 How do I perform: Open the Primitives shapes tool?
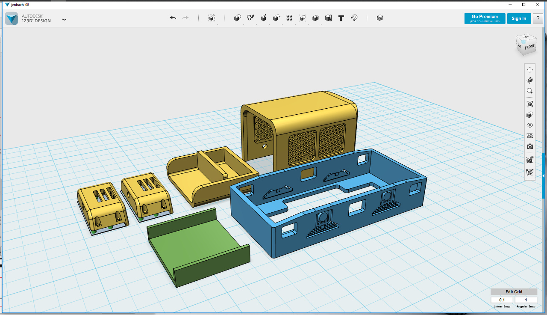[x=238, y=18]
